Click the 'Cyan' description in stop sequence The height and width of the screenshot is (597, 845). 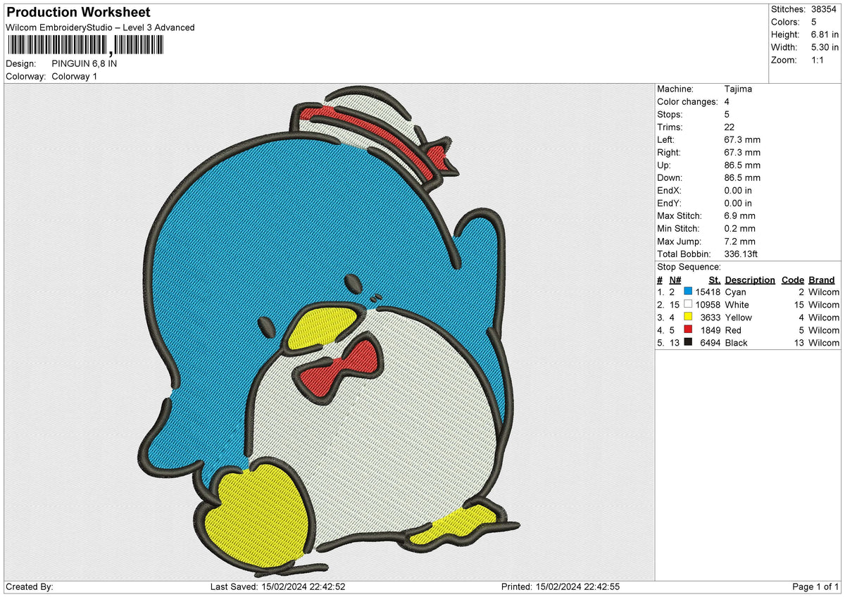click(x=735, y=291)
